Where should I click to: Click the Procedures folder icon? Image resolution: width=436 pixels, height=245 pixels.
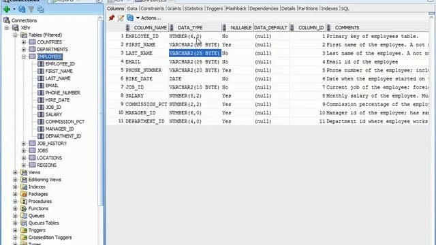[24, 201]
